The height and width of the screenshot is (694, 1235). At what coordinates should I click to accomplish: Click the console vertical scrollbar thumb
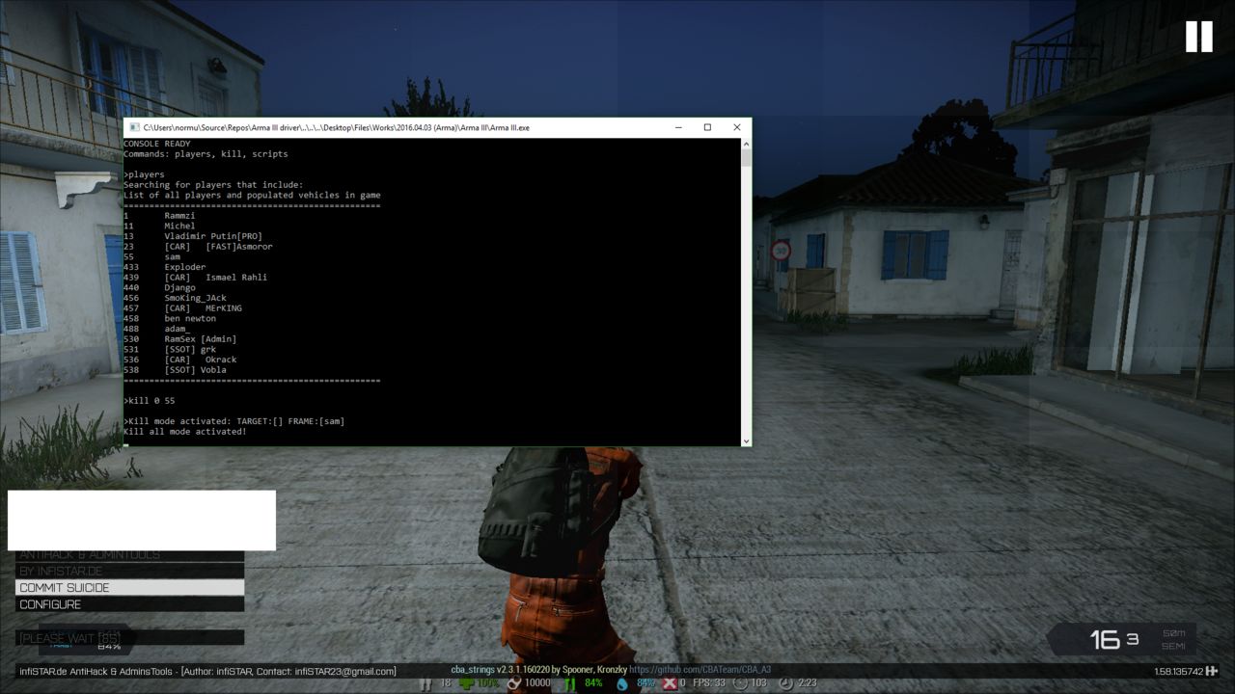(745, 158)
